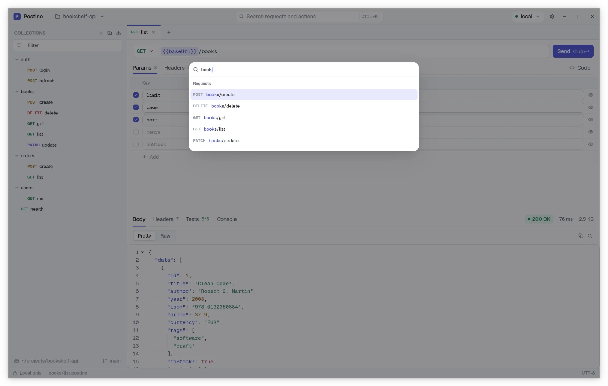Open GET health request in sidebar

[32, 209]
